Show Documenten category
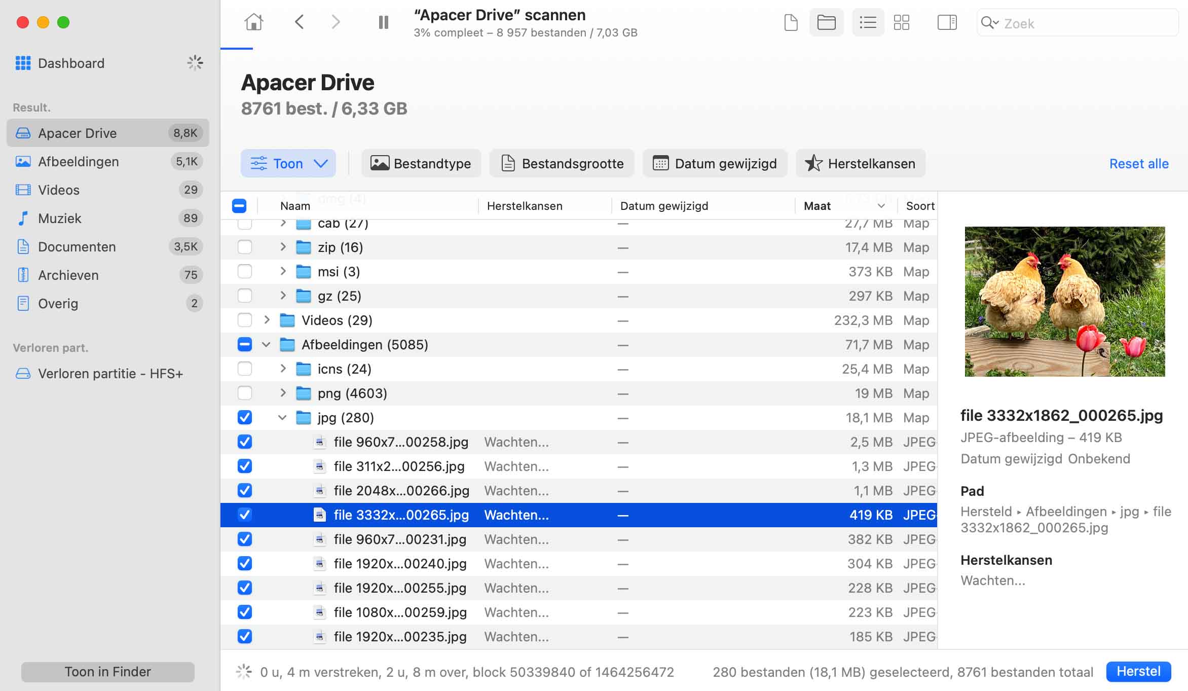 pyautogui.click(x=108, y=246)
